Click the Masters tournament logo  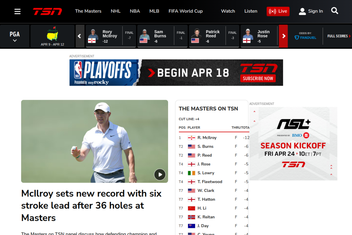53,34
